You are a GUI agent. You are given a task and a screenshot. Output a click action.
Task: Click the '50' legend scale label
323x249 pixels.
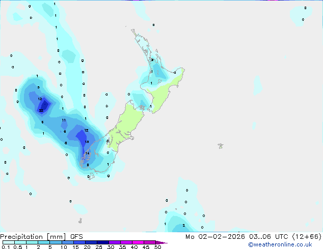157,247
